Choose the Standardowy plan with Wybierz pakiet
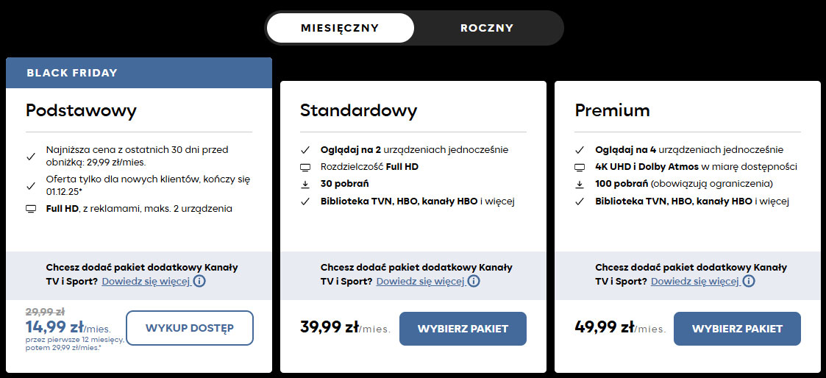 coord(463,329)
